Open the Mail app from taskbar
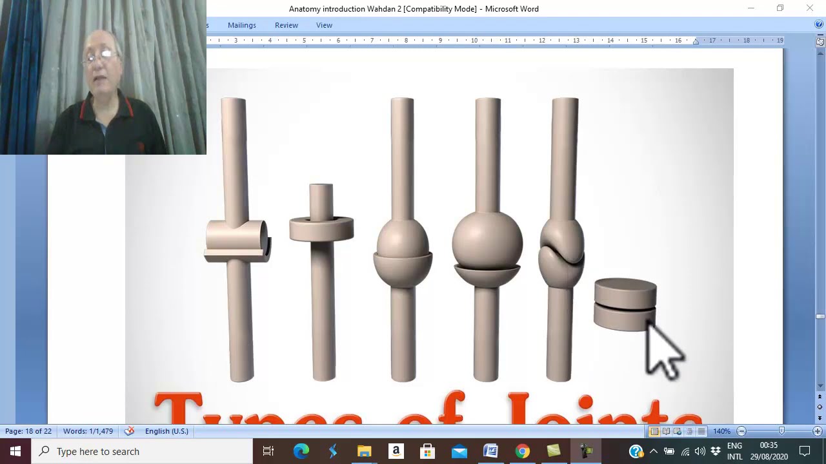Screen dimensions: 826x464 [x=459, y=451]
